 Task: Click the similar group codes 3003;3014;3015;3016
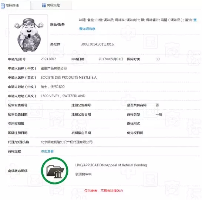tap(98, 44)
